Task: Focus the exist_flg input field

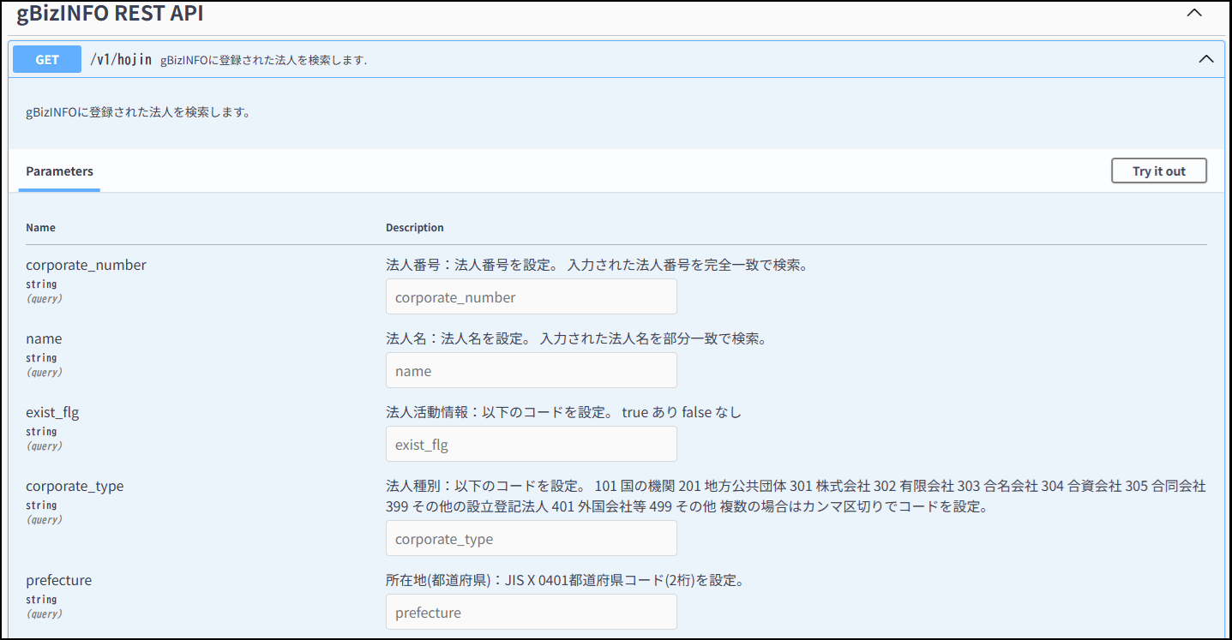Action: (531, 445)
